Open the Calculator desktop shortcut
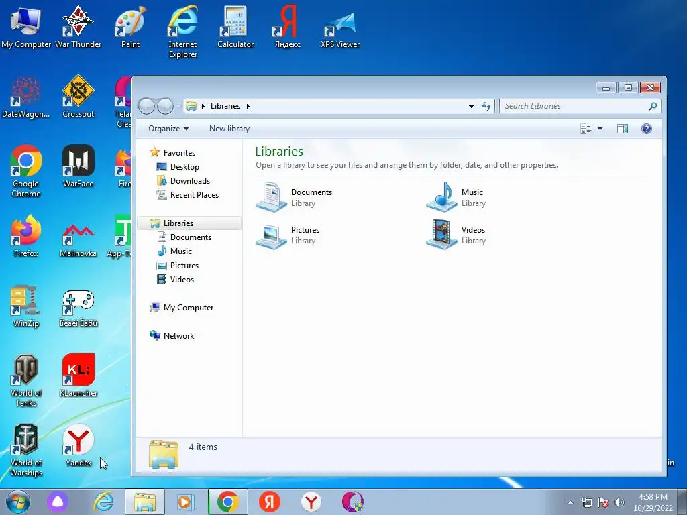The image size is (687, 515). [x=235, y=27]
